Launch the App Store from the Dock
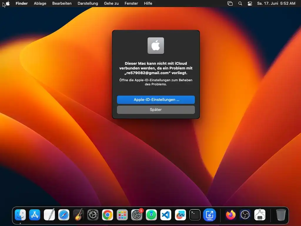The image size is (301, 226). tap(35, 215)
